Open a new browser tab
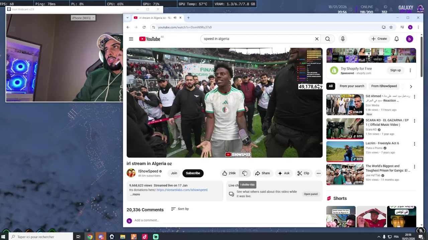The height and width of the screenshot is (240, 428). pyautogui.click(x=188, y=18)
